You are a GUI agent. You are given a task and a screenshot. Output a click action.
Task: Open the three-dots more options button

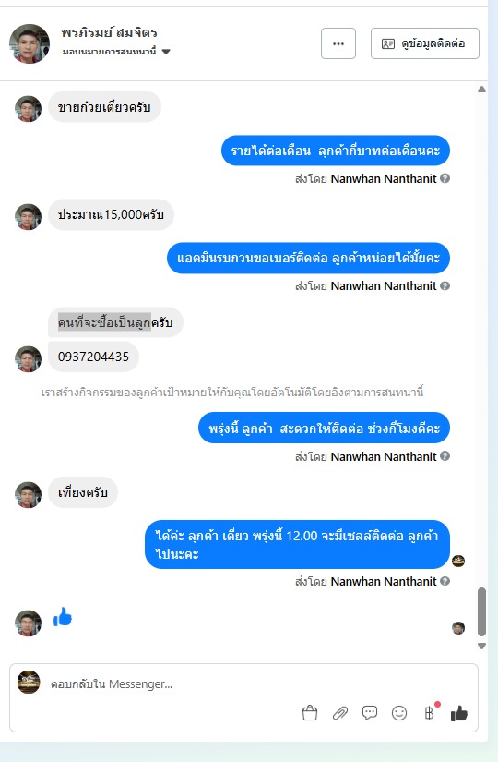(338, 43)
